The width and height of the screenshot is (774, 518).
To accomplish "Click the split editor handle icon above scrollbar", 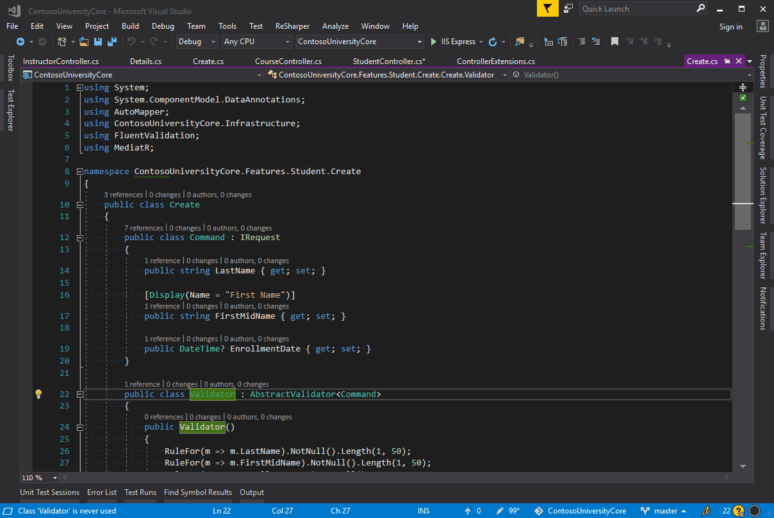I will pyautogui.click(x=743, y=87).
